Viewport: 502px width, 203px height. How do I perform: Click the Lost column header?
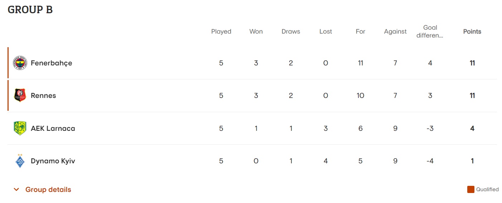pos(325,31)
